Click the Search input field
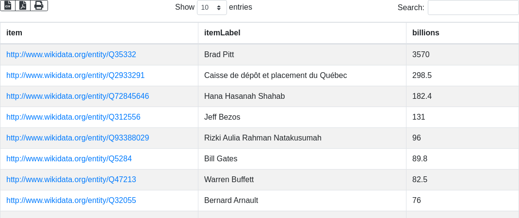Viewport: 519px width, 218px height. point(473,8)
